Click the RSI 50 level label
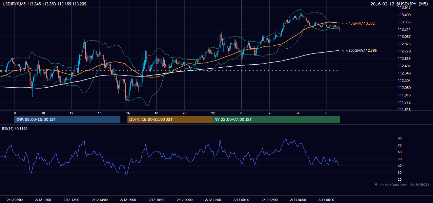433x203 pixels. (x=399, y=159)
